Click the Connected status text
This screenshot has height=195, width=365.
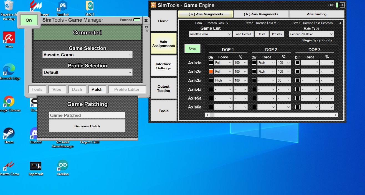pyautogui.click(x=87, y=32)
